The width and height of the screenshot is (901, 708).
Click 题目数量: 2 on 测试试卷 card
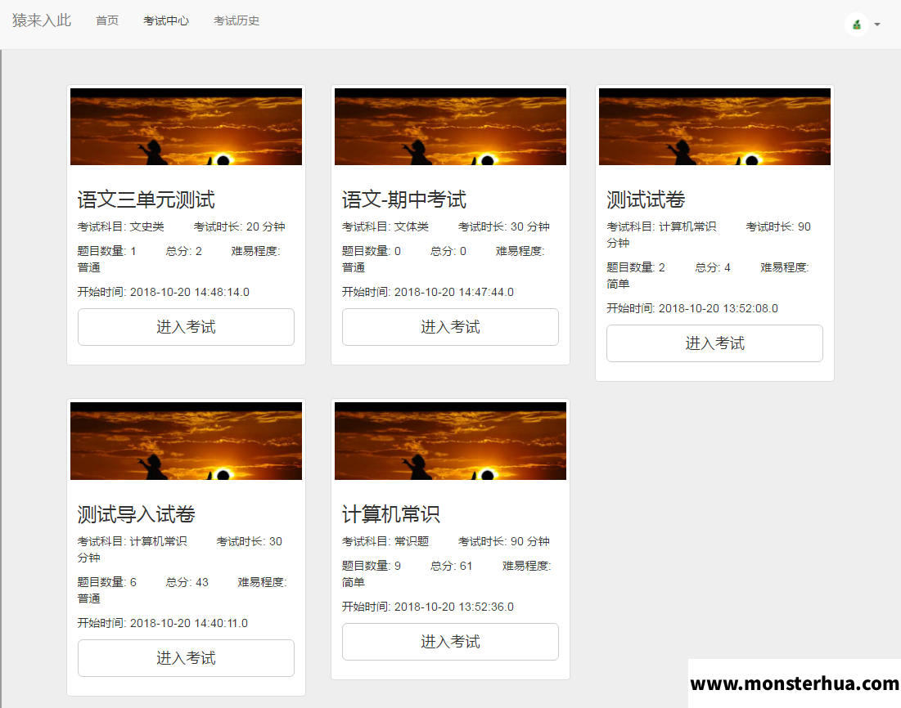[636, 267]
